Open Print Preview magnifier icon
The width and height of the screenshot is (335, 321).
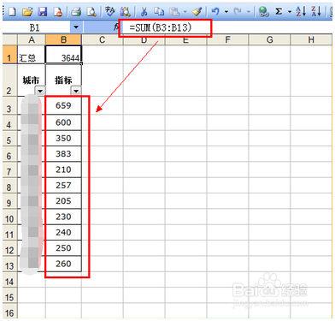pos(91,11)
